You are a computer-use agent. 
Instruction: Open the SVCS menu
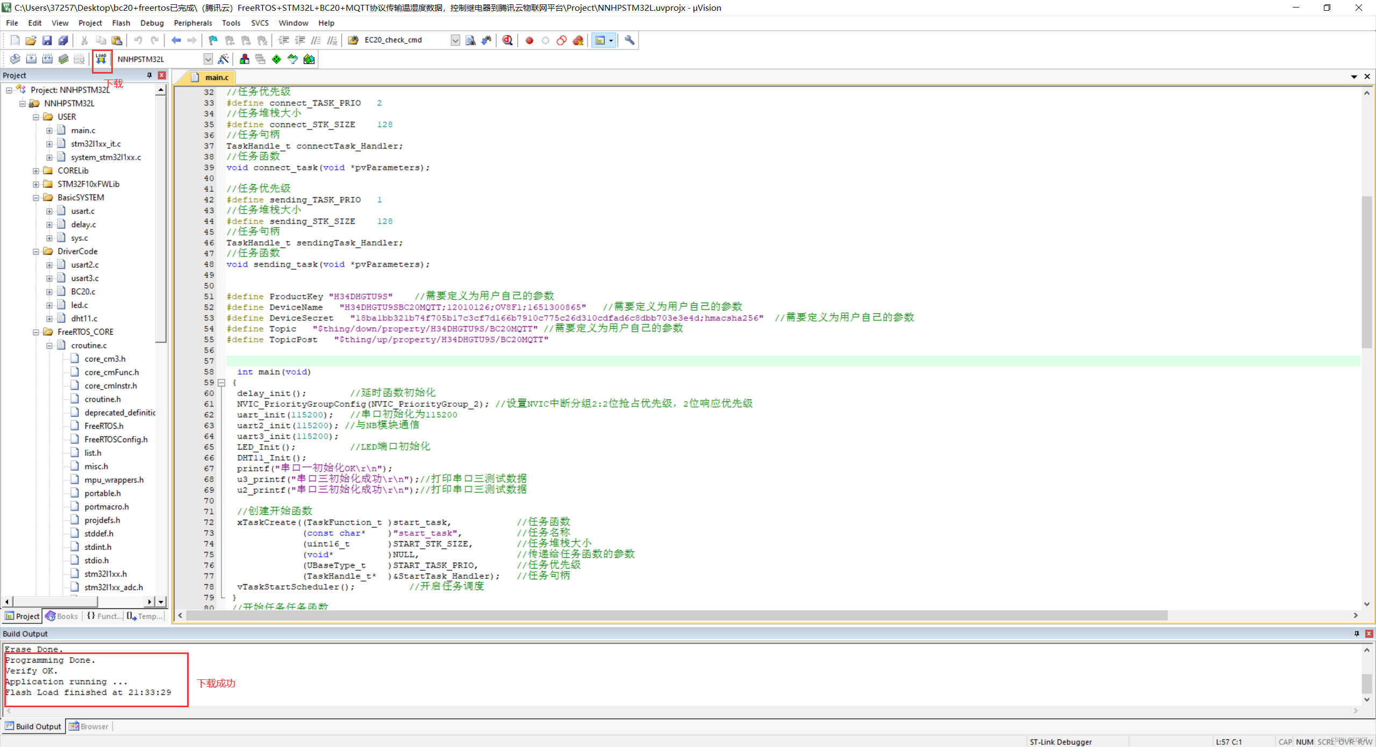[x=260, y=23]
